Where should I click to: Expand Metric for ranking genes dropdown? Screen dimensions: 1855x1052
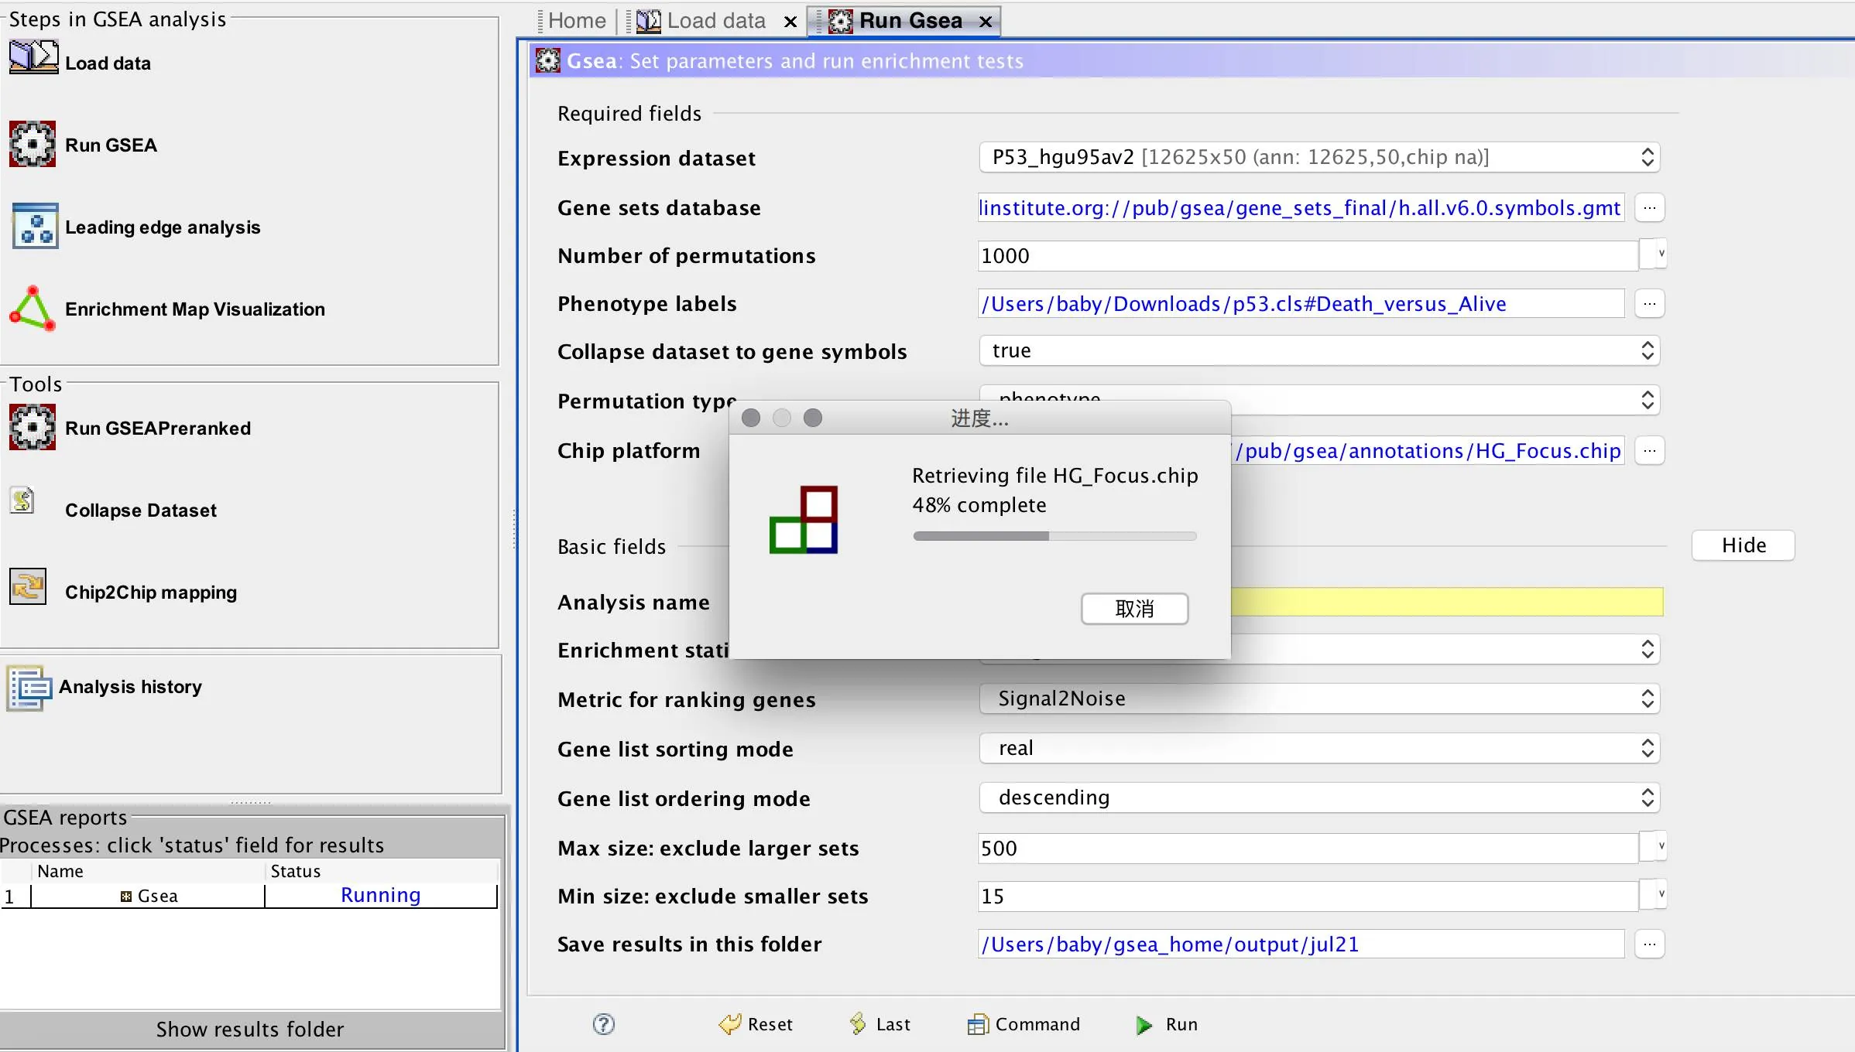click(x=1318, y=699)
